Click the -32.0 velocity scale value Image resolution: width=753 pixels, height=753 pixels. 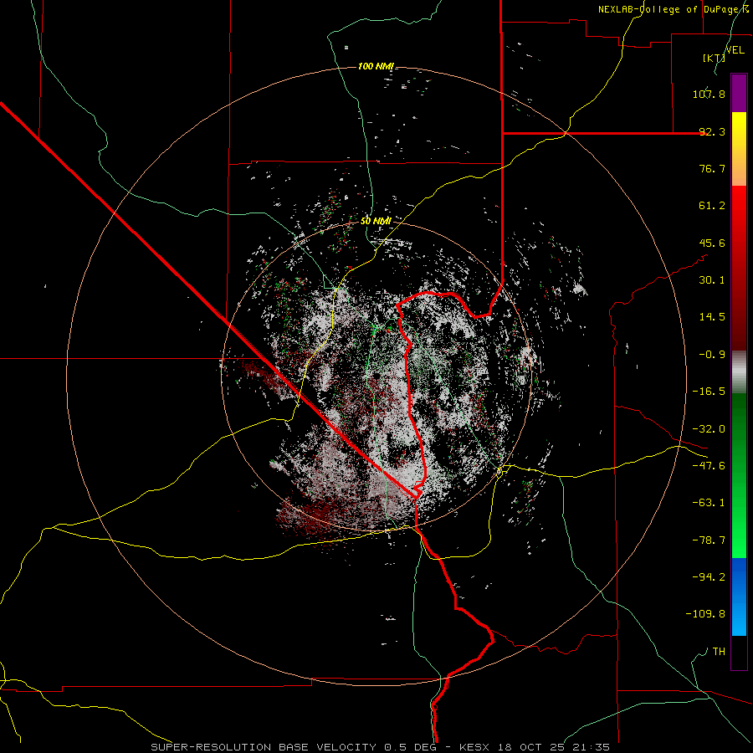[x=709, y=429]
